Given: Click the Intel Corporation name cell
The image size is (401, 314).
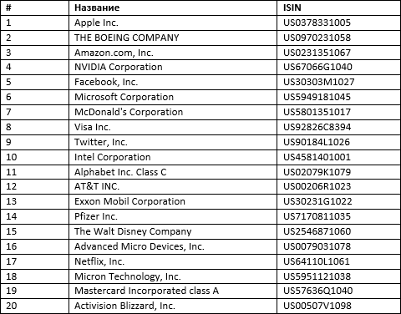Looking at the screenshot, I should pos(173,157).
